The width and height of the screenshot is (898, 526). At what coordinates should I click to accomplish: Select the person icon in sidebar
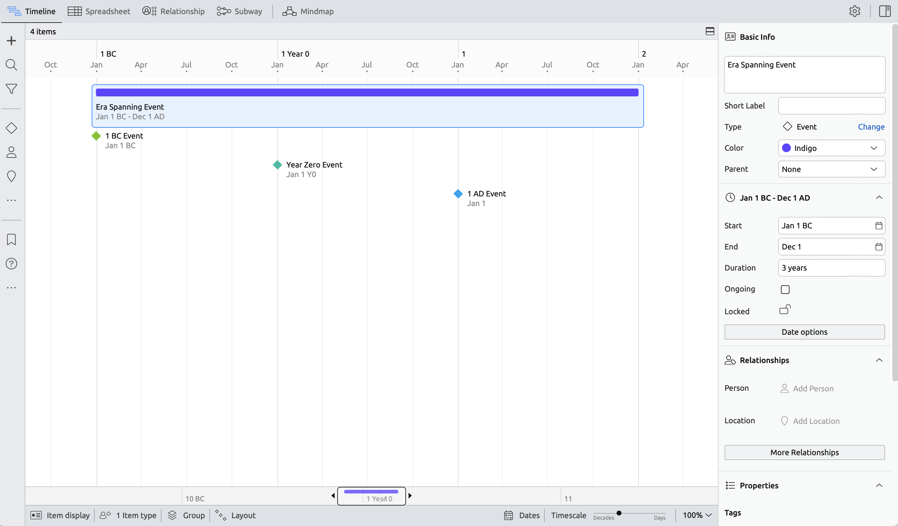coord(11,152)
